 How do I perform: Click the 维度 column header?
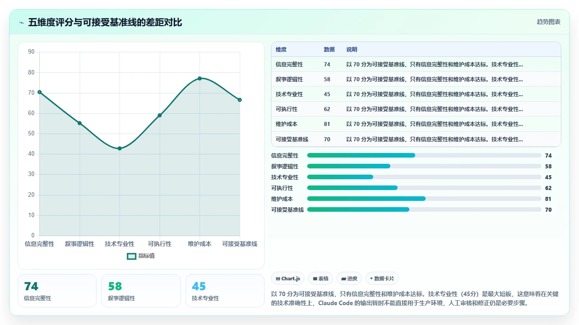coord(281,50)
